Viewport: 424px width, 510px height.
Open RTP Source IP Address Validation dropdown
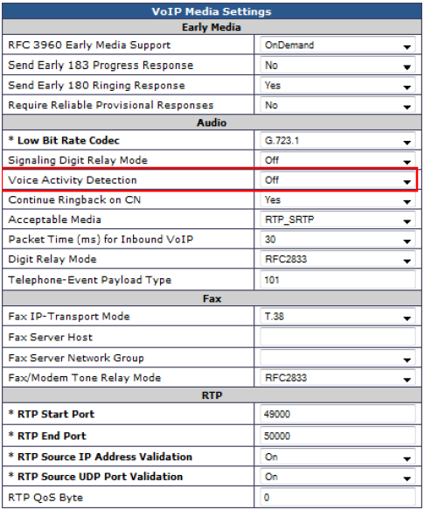(x=337, y=457)
